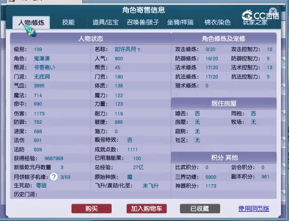Open the 召唤兽/孩子 tab
289x221 pixels.
pos(143,22)
